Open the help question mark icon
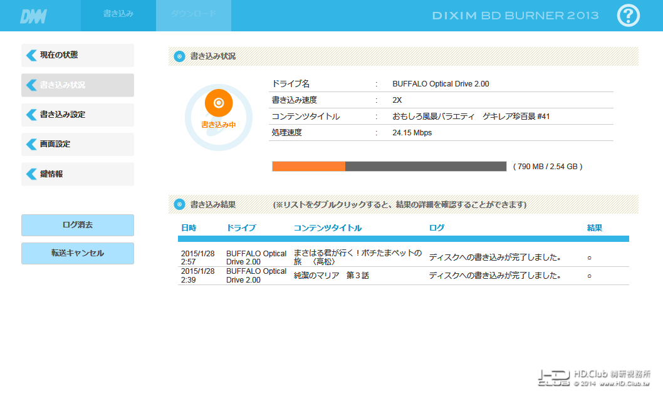The width and height of the screenshot is (663, 396). tap(629, 16)
